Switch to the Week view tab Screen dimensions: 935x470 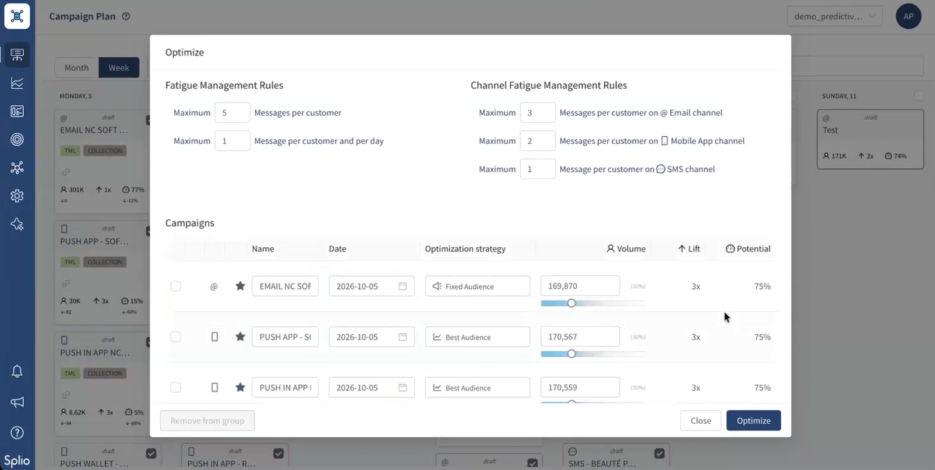tap(119, 68)
